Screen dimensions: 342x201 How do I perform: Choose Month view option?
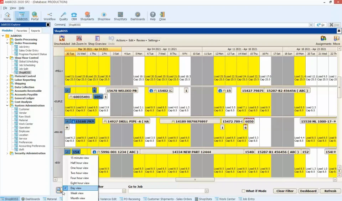tap(78, 198)
